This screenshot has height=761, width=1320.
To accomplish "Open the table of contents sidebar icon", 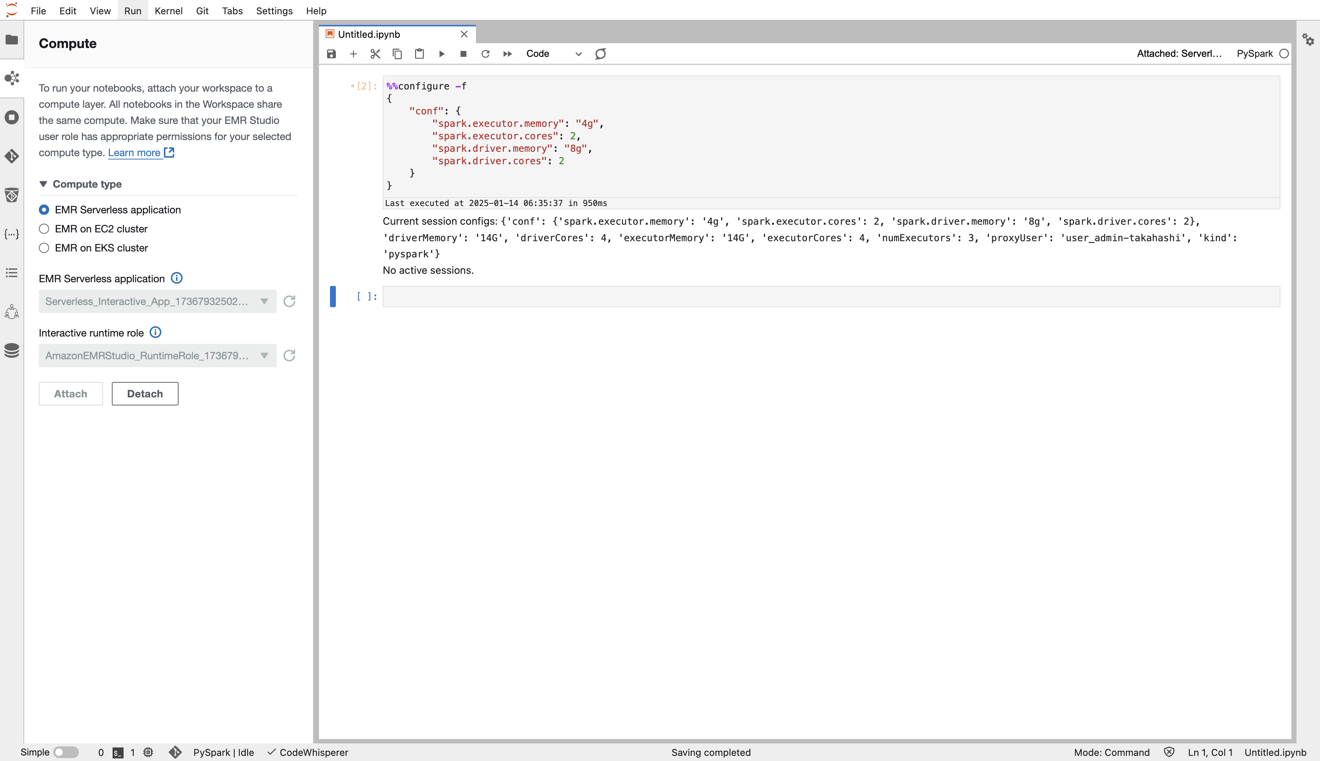I will pos(11,273).
